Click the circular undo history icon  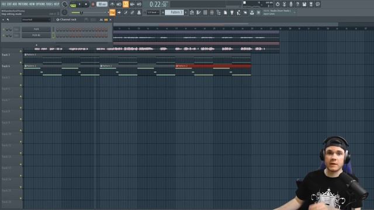(278, 4)
